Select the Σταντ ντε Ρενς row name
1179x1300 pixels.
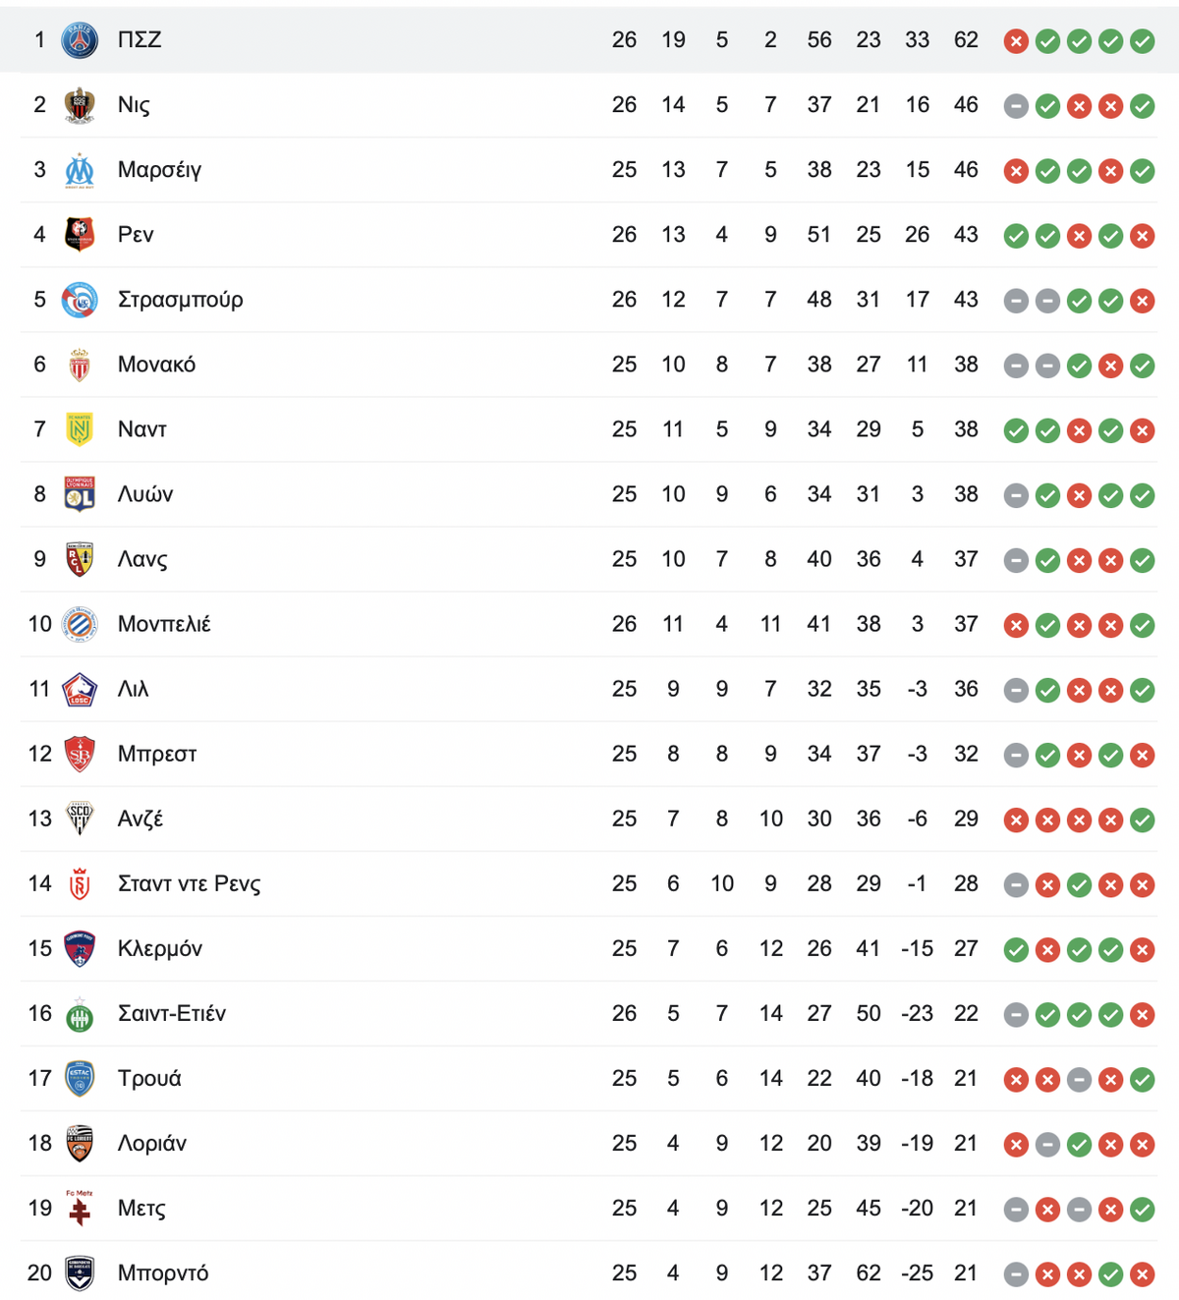[x=189, y=883]
